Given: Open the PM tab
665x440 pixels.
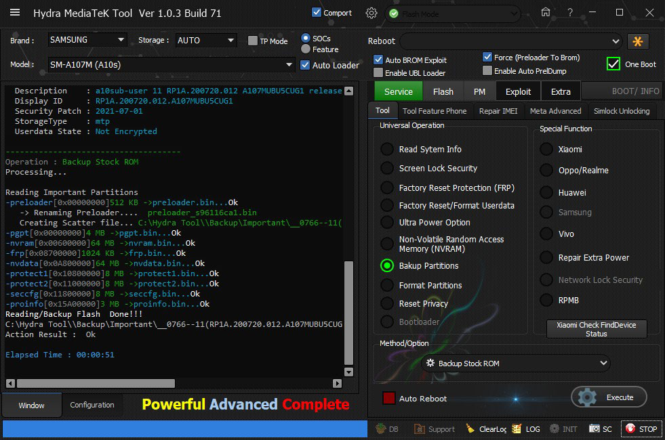Looking at the screenshot, I should click(x=479, y=91).
